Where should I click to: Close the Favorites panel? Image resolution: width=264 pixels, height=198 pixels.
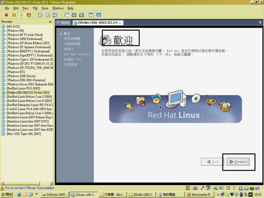pyautogui.click(x=50, y=22)
